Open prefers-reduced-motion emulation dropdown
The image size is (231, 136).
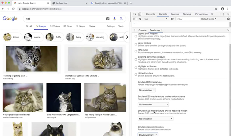click(x=155, y=119)
